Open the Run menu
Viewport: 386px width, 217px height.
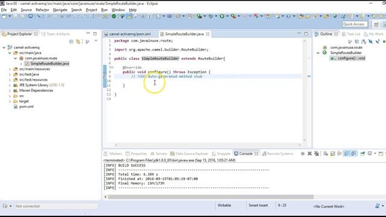click(104, 10)
